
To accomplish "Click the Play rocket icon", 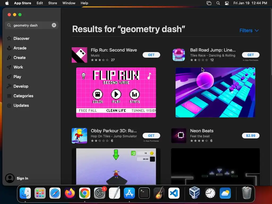I will (9, 77).
